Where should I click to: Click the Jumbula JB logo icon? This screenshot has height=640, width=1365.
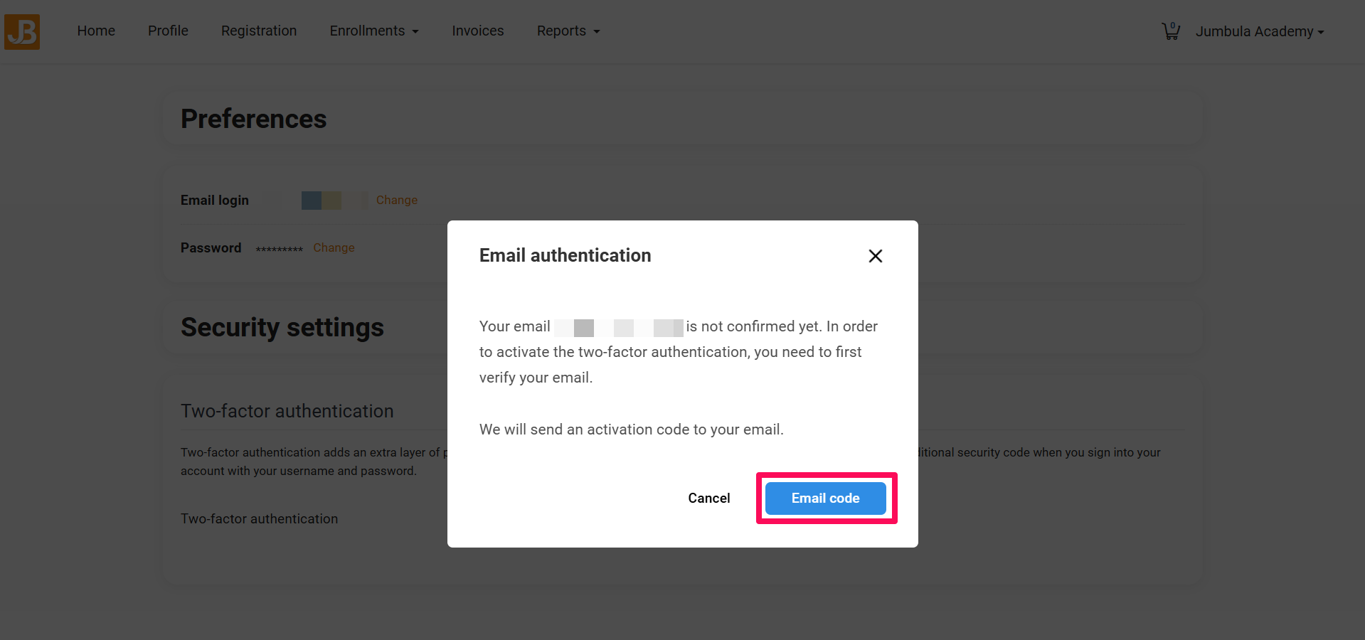(x=22, y=32)
